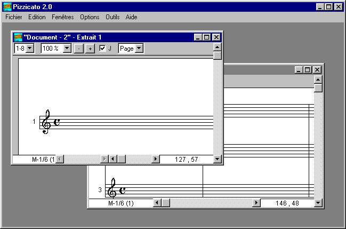Click right arrow of Extrait 1 horizontal scrollbar
The width and height of the screenshot is (346, 229).
tap(156, 159)
